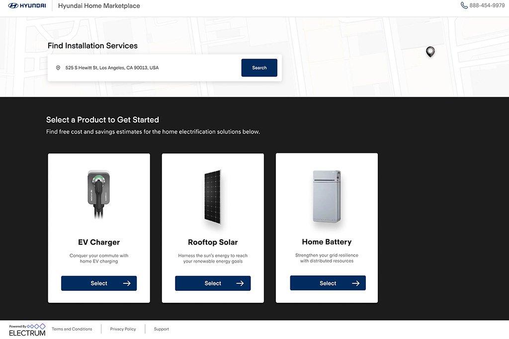Click the Rooftop Solar panel image
Viewport: 509px width, 339px height.
pos(213,197)
